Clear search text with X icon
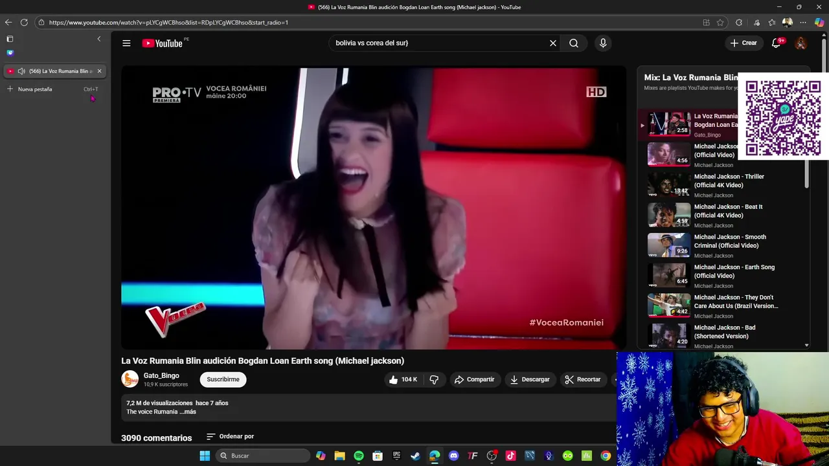 (x=552, y=43)
